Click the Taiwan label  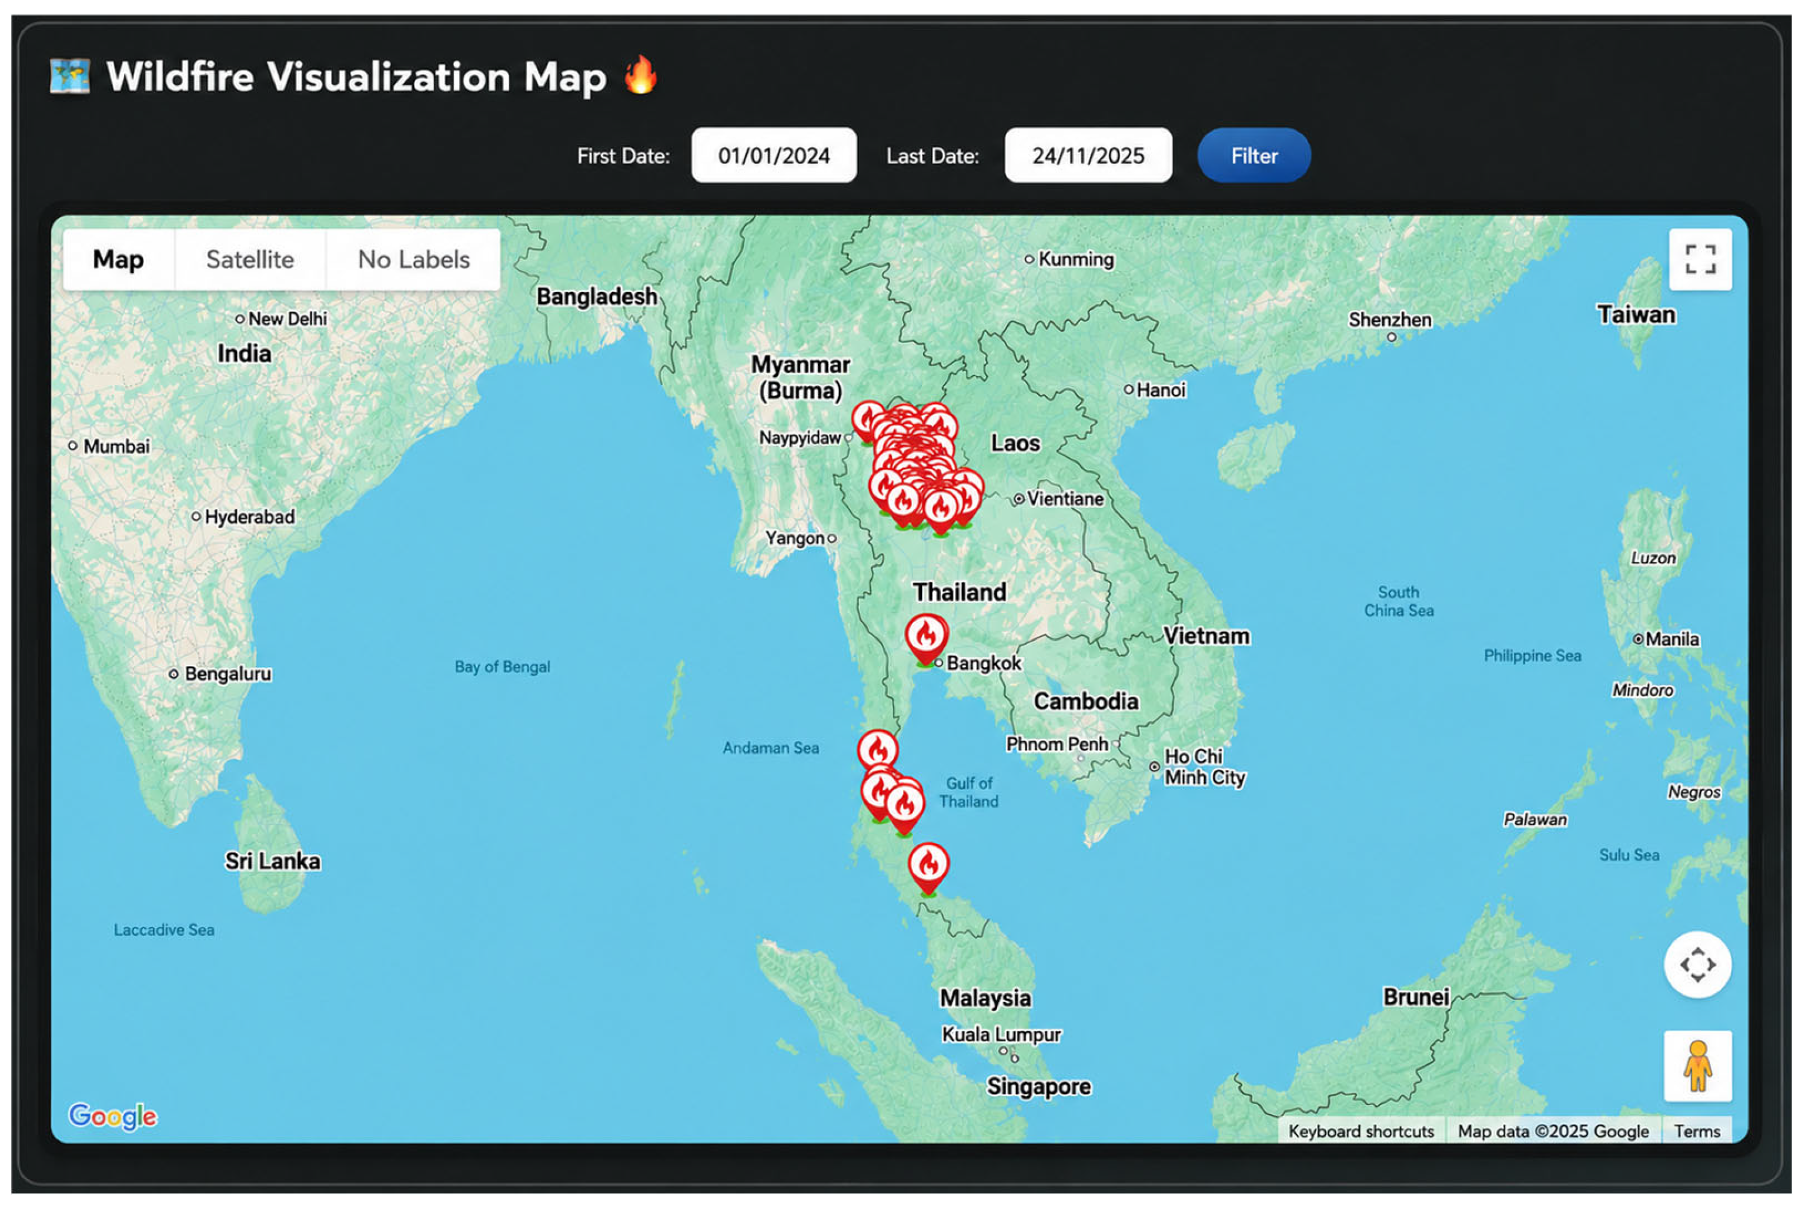[1636, 314]
